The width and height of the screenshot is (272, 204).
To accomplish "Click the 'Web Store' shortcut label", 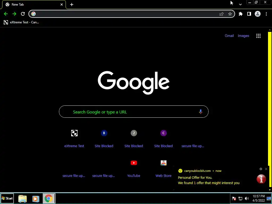I will [x=163, y=176].
